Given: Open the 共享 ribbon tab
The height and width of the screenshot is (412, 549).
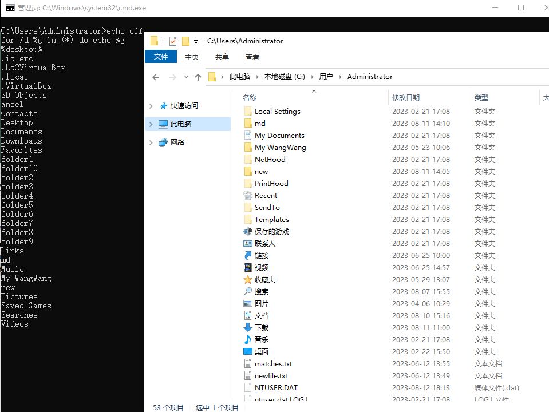Looking at the screenshot, I should [x=222, y=57].
